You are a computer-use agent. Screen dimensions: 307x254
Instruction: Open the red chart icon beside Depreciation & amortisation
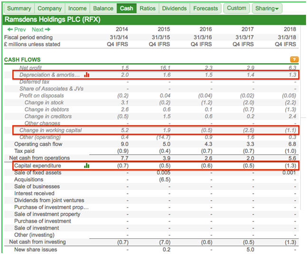pos(87,75)
